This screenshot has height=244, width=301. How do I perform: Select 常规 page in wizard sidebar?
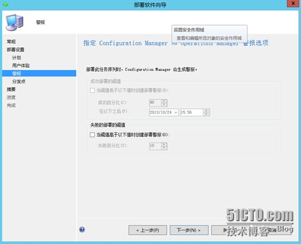coord(11,42)
